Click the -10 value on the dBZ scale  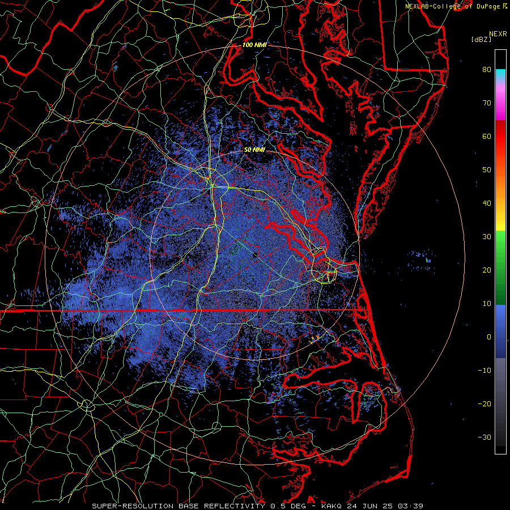tap(484, 371)
